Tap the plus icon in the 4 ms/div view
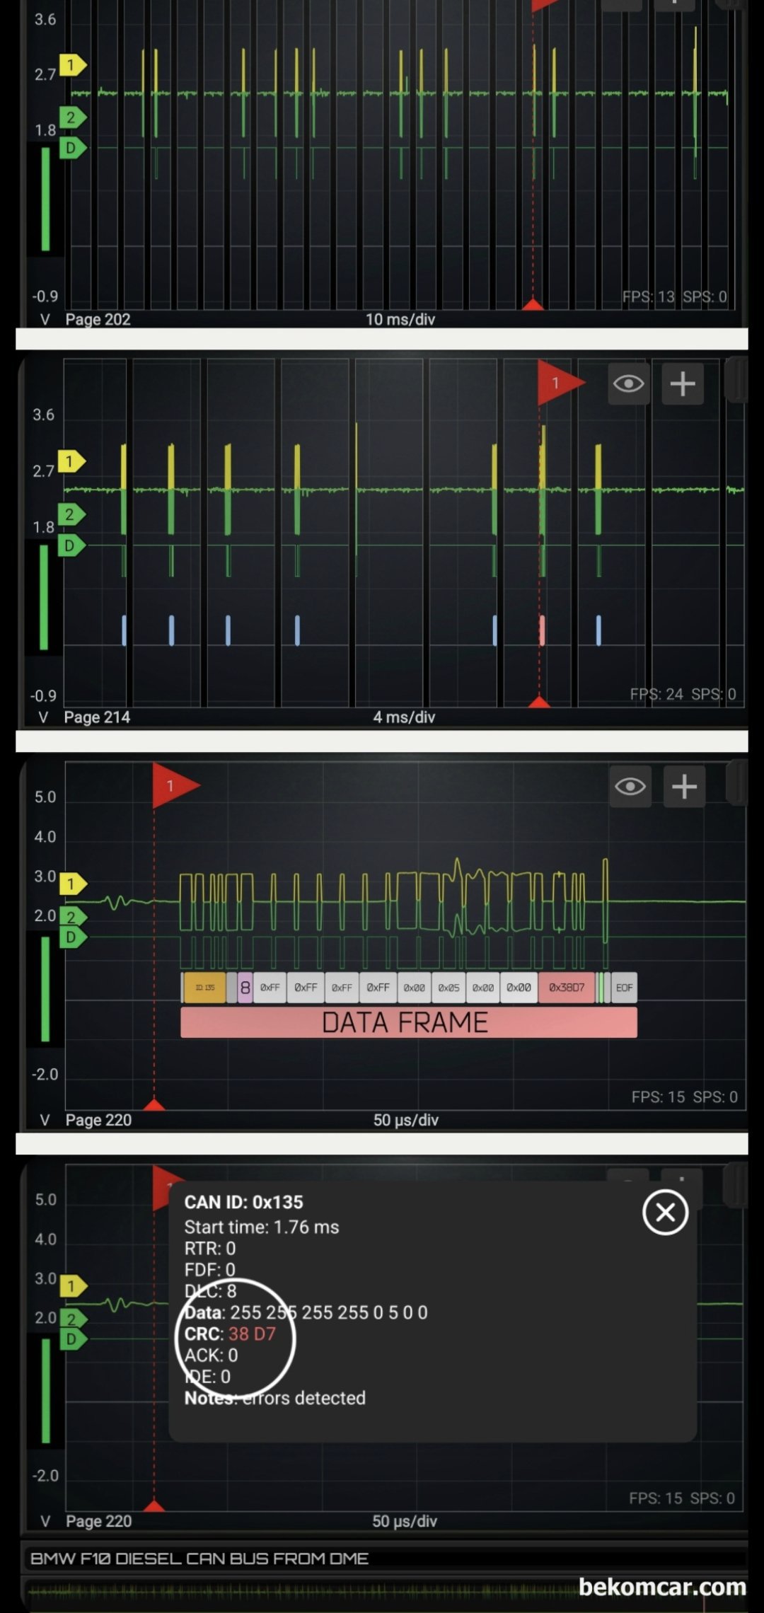The image size is (764, 1613). 683,384
